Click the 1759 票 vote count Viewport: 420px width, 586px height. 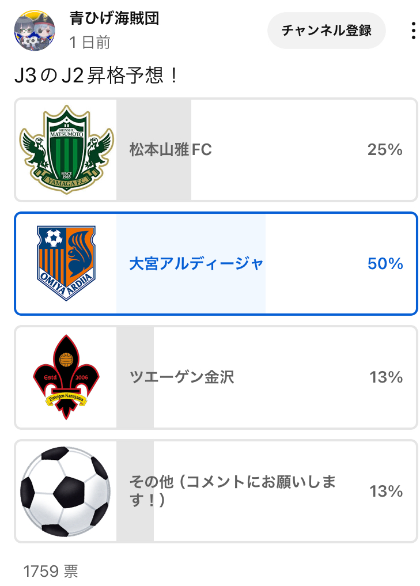coord(51,571)
